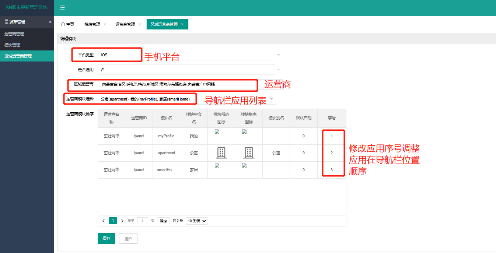The width and height of the screenshot is (496, 253).
Task: Click the green 保存 button
Action: [x=106, y=238]
